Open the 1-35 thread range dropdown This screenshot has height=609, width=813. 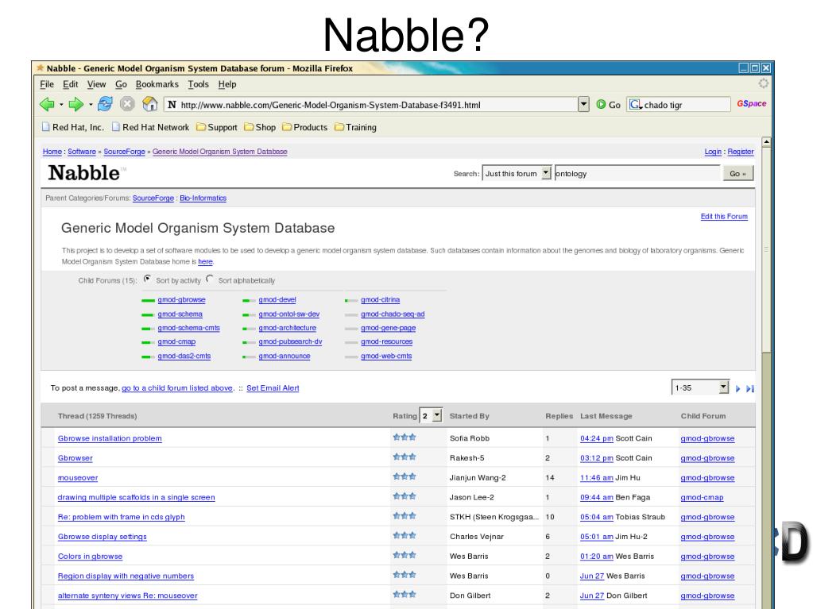pos(700,387)
